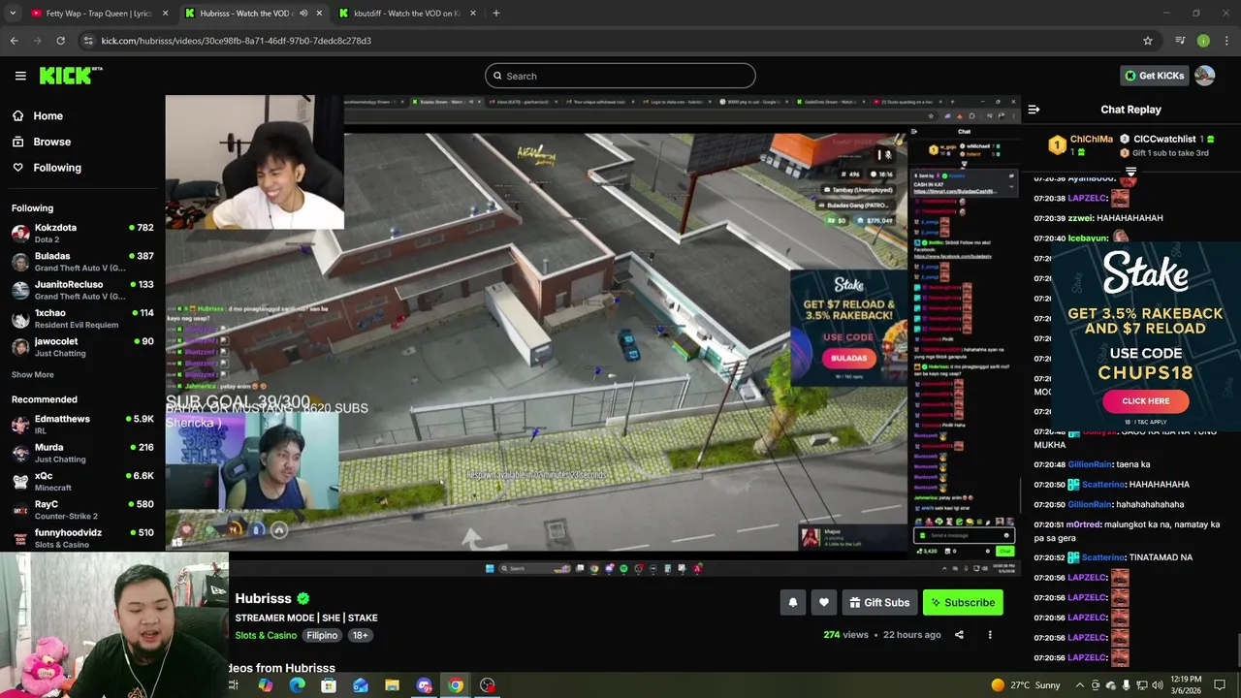Open Edmatthews recommended channel
This screenshot has width=1241, height=698.
[82, 425]
